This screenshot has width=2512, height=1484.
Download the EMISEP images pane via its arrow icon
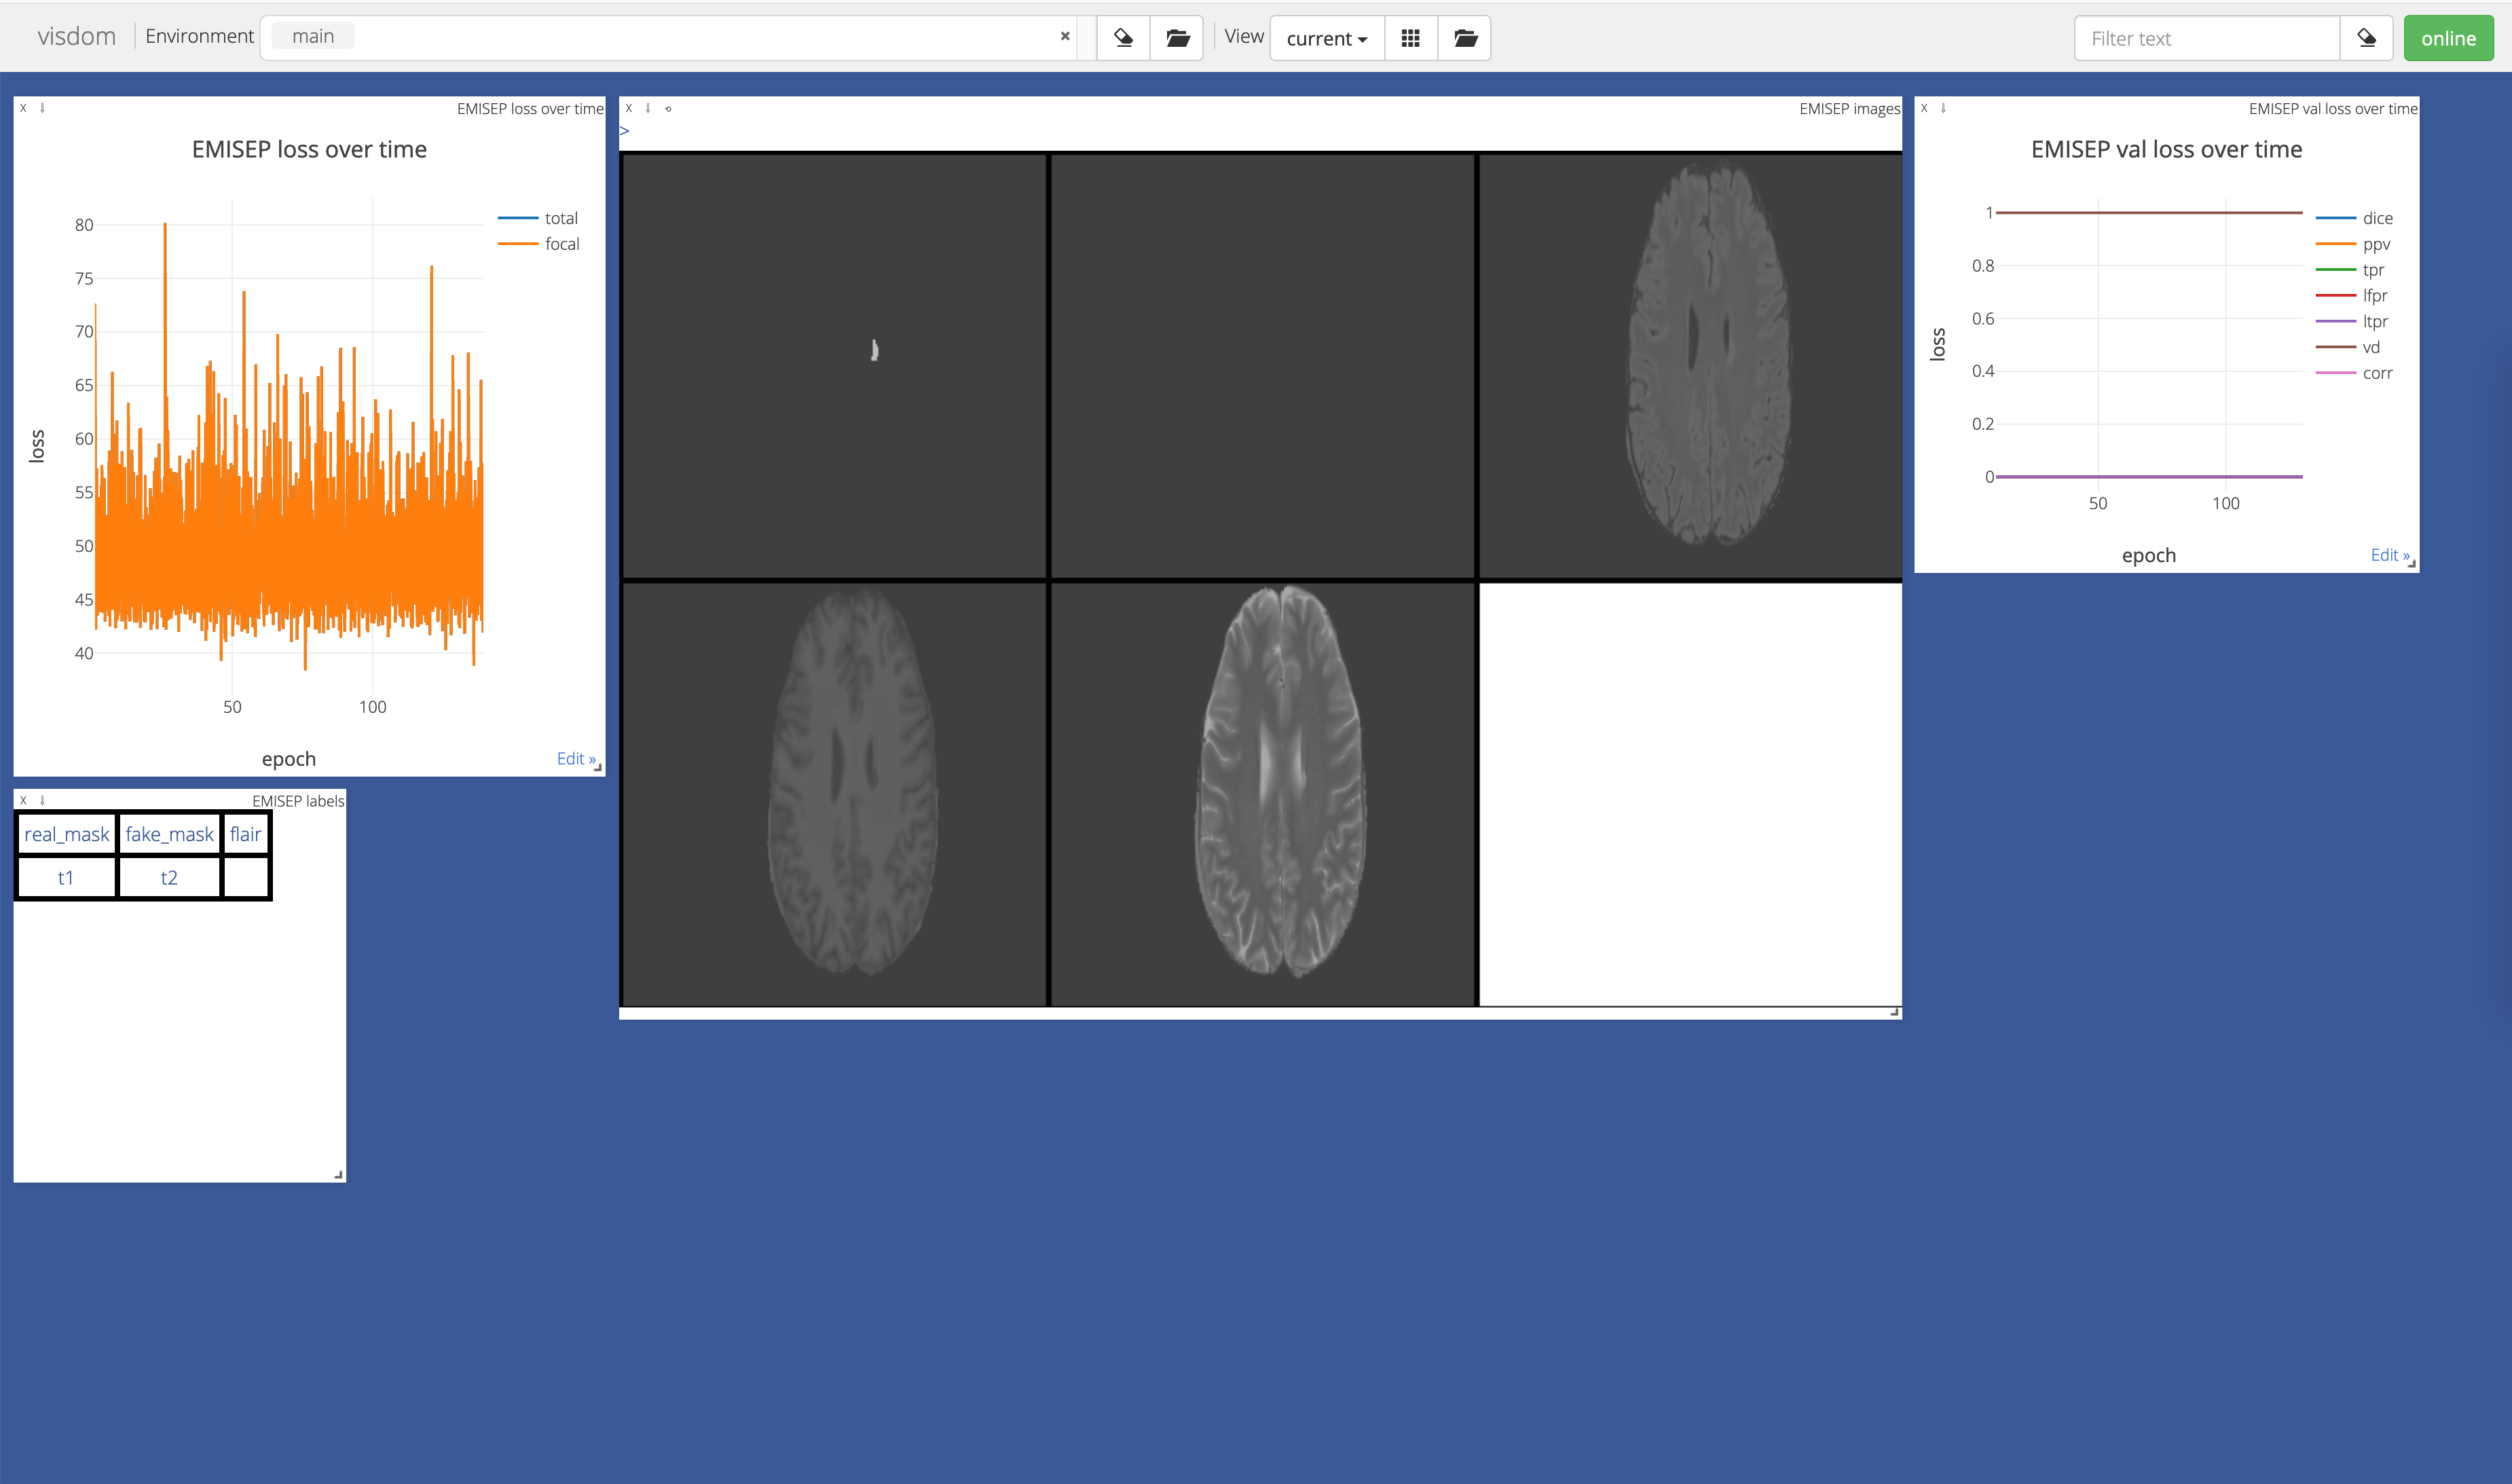click(x=646, y=107)
